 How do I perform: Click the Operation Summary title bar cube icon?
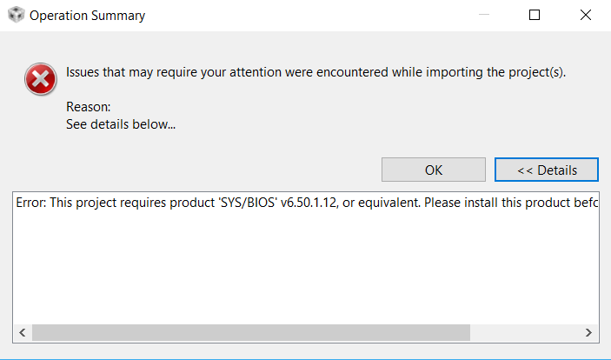[16, 16]
